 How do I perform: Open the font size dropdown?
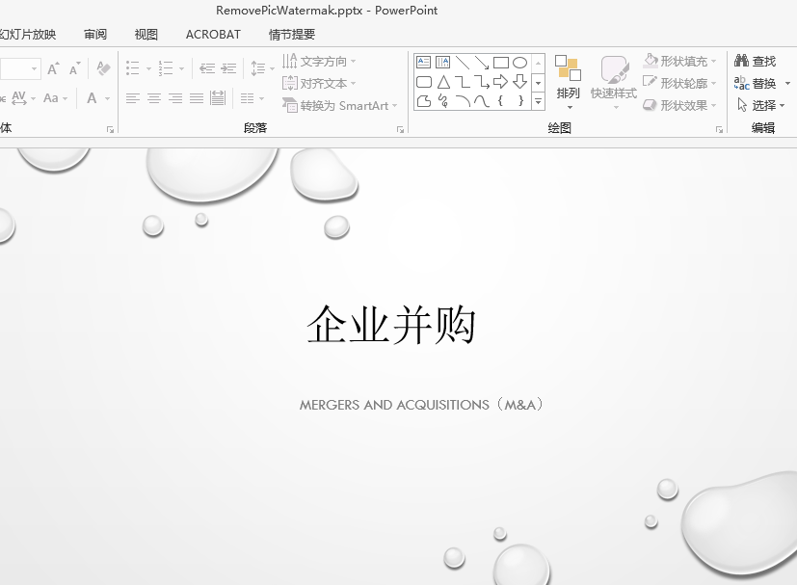pos(34,68)
